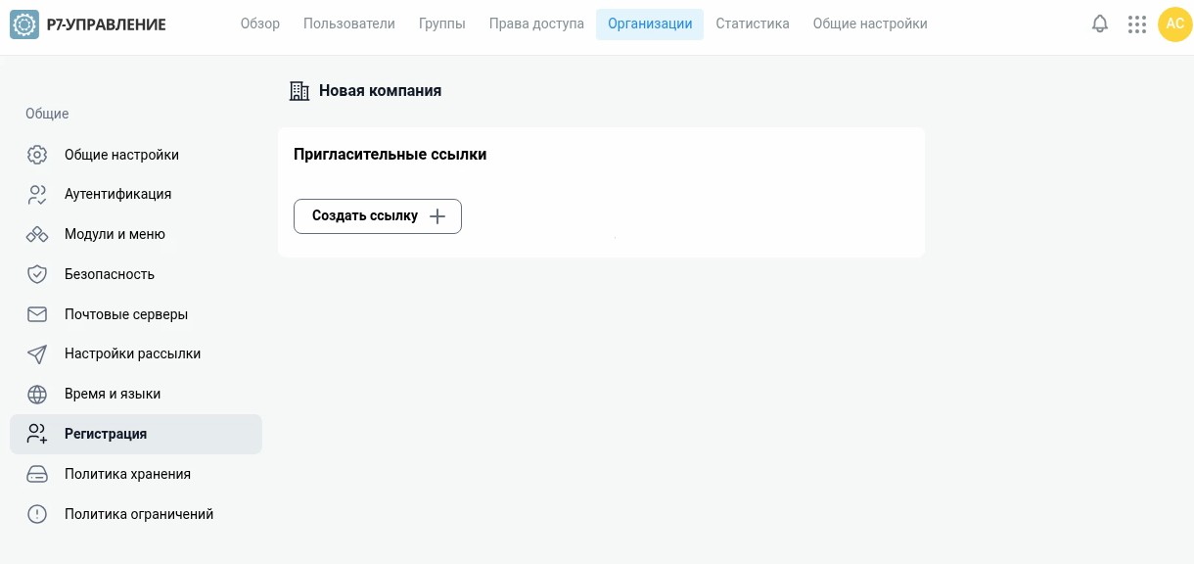Switch to the Обзор tab

pyautogui.click(x=260, y=23)
